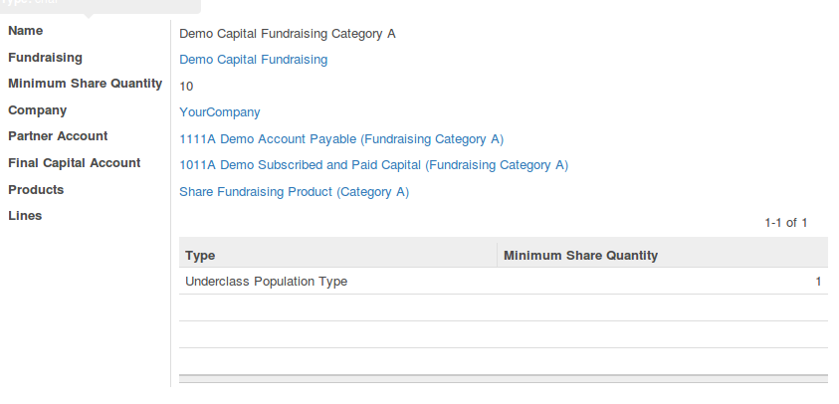Click the Name field label
This screenshot has width=839, height=404.
(25, 31)
